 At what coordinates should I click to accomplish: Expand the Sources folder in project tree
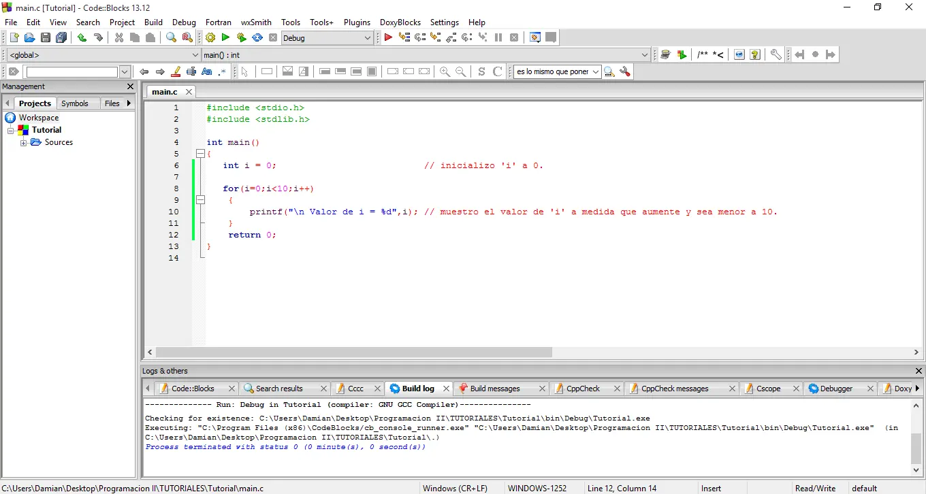tap(24, 142)
